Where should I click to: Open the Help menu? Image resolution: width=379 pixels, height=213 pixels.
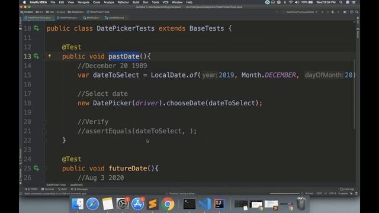pos(189,2)
